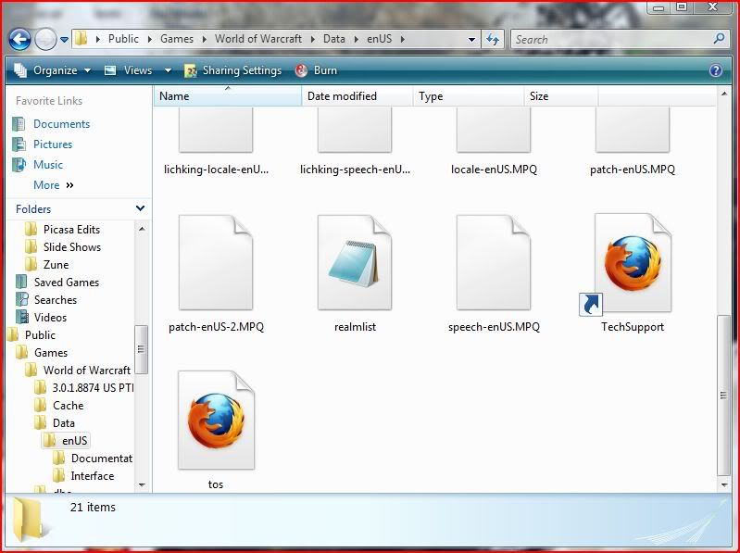The width and height of the screenshot is (740, 553).
Task: Select tos Firefox document icon
Action: pos(216,420)
